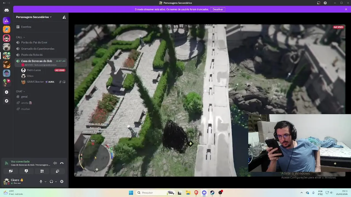Click the back arrow in the title bar

coord(4,3)
